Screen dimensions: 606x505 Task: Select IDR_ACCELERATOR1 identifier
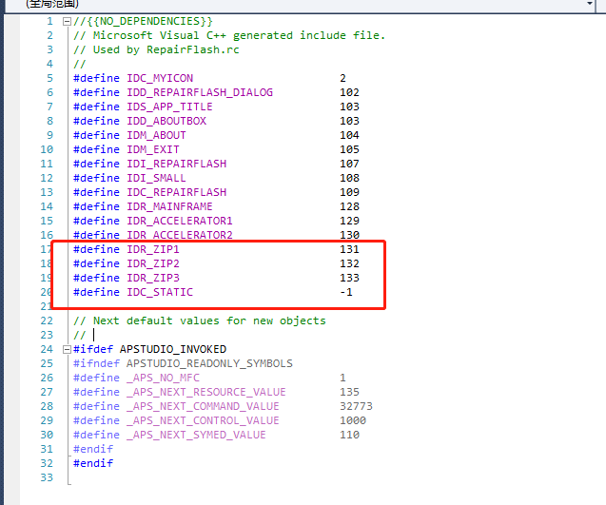(180, 222)
